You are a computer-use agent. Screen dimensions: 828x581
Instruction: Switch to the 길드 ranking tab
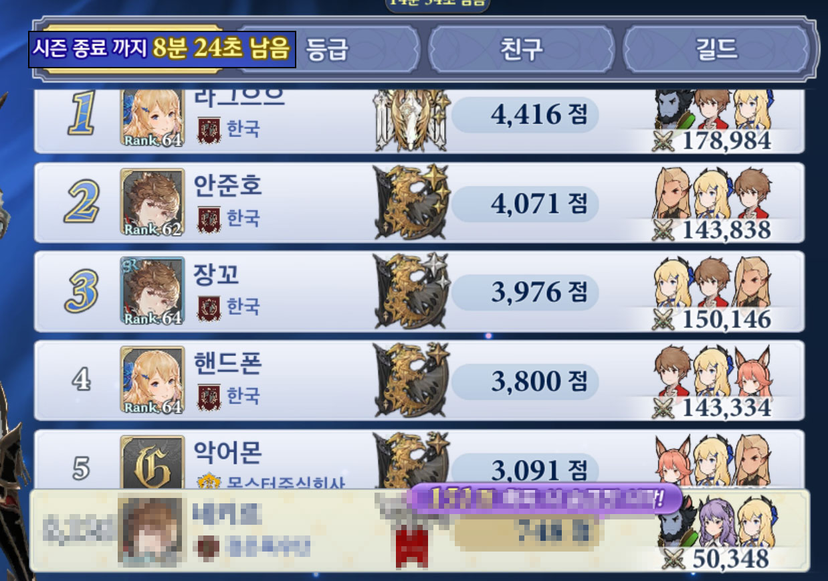pos(716,49)
